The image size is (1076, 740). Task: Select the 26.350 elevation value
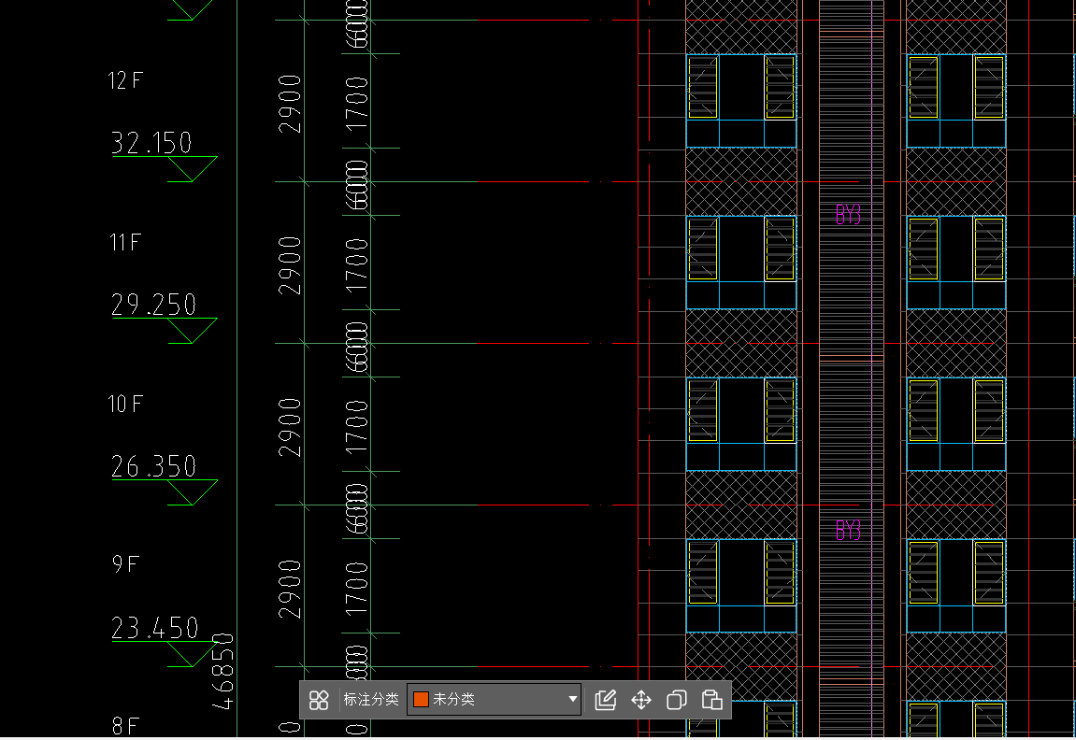tap(153, 466)
